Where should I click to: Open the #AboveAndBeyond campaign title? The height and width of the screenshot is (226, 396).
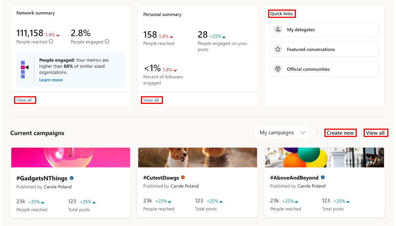pos(295,178)
